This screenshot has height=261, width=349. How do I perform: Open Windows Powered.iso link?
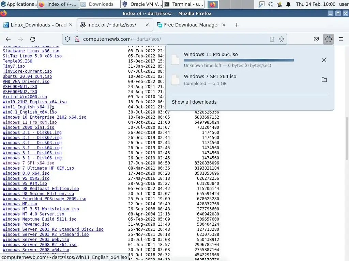(x=26, y=224)
